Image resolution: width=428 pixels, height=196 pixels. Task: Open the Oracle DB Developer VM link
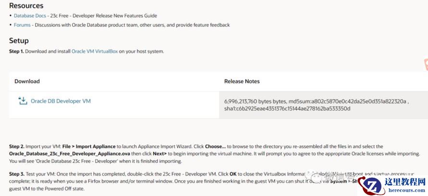61,101
